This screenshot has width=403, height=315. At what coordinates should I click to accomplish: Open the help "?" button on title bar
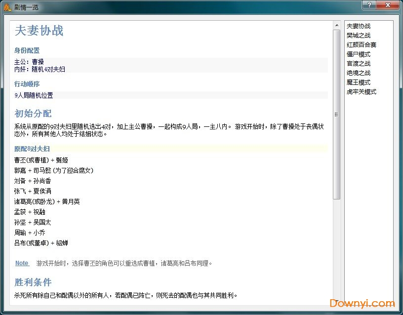point(368,5)
